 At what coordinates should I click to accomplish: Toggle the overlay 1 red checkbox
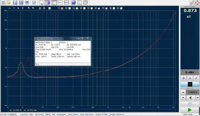[x=62, y=8]
